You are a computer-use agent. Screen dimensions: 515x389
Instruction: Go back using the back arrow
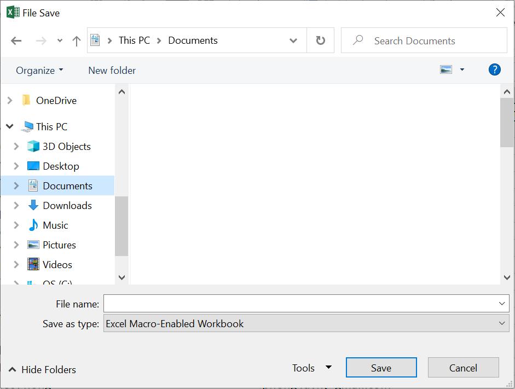click(x=16, y=40)
